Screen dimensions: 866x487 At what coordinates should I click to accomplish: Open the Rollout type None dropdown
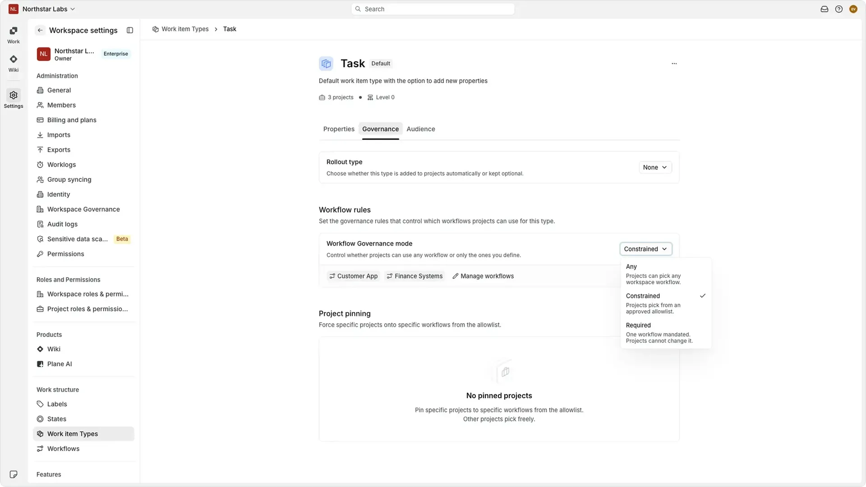click(x=655, y=167)
